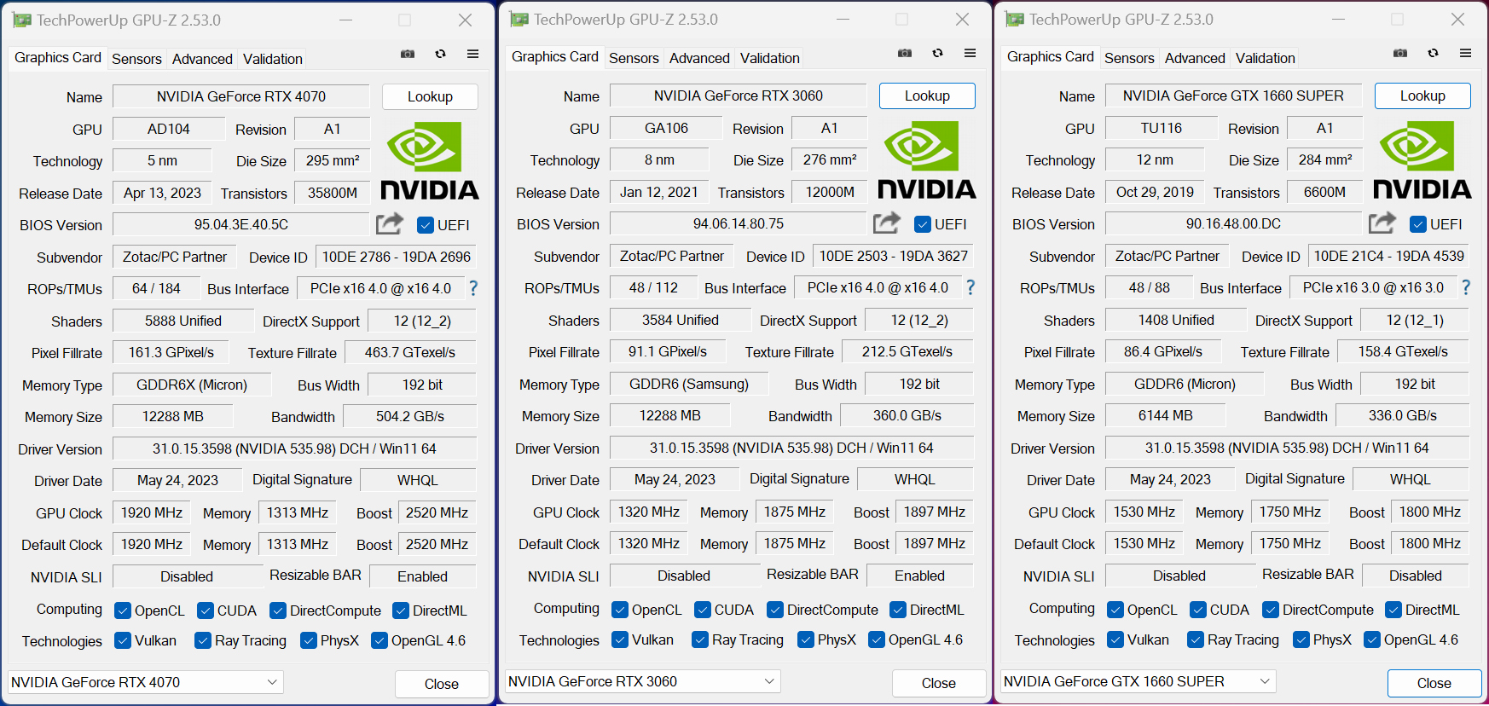Switch to Advanced tab in RTX 4070 window
The height and width of the screenshot is (706, 1489).
point(202,59)
